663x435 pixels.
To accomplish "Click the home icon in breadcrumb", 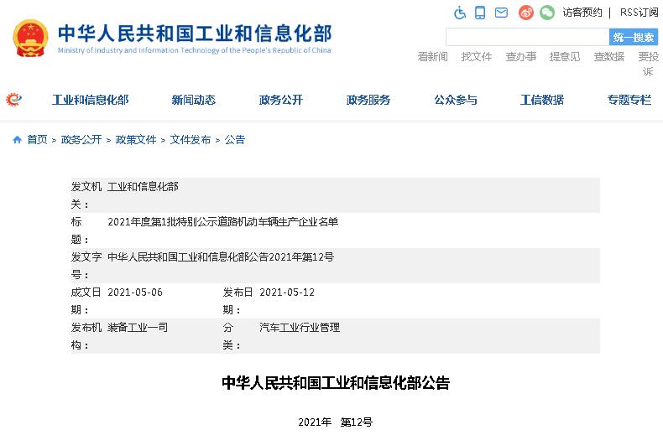I will [18, 140].
